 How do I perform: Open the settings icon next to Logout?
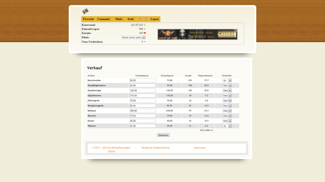point(146,19)
